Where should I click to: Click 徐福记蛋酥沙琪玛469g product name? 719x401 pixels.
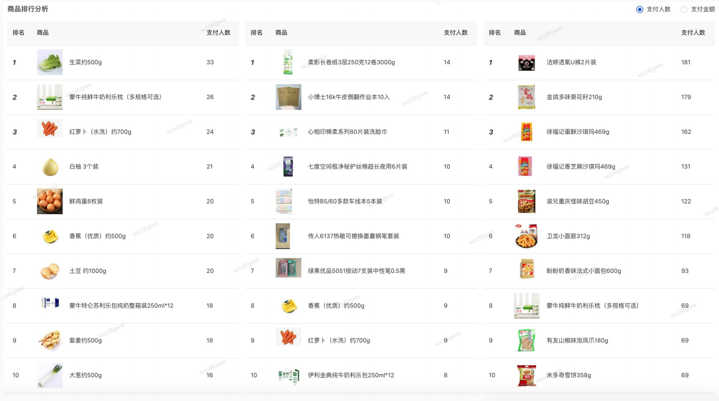tap(578, 132)
